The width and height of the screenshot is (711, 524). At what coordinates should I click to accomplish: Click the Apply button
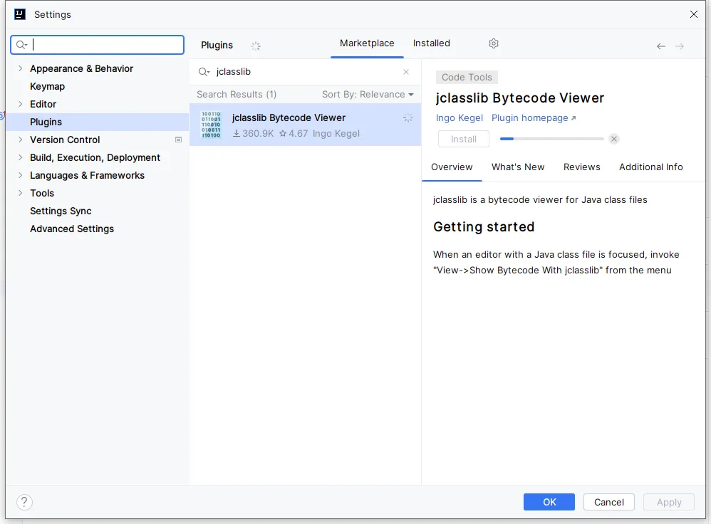[x=669, y=502]
